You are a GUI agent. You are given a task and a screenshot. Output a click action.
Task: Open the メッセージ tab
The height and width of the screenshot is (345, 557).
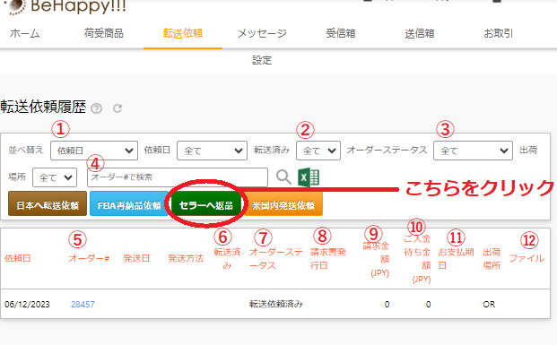coord(262,33)
